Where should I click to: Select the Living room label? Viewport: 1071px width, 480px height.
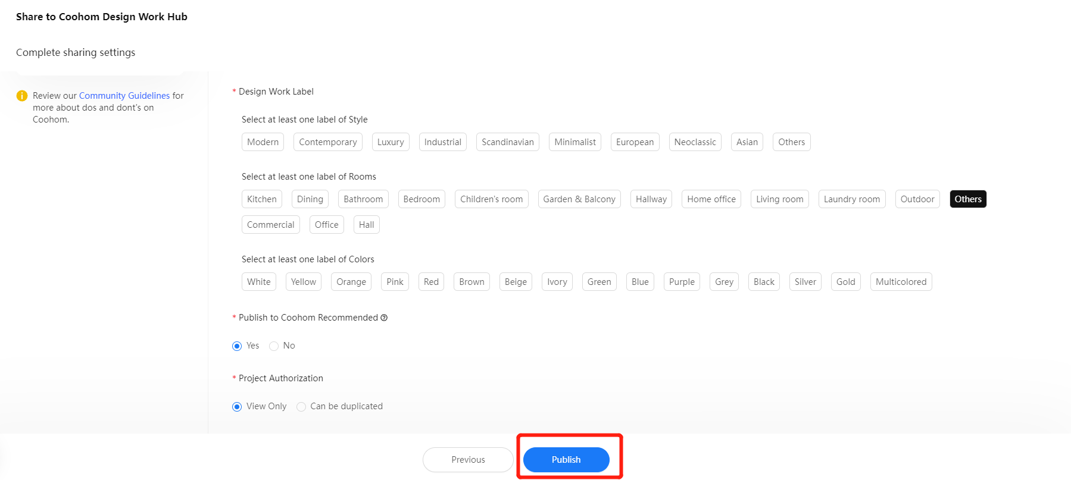click(779, 199)
